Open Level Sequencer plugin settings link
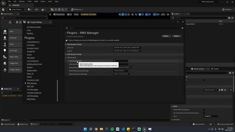 (33, 61)
